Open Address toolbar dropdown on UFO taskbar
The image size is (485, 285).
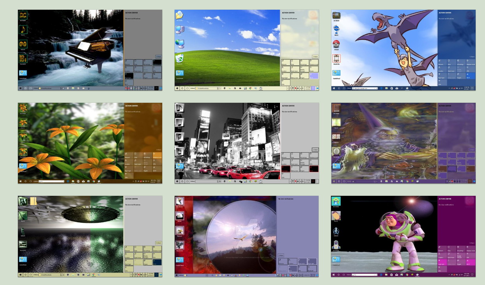click(x=61, y=275)
